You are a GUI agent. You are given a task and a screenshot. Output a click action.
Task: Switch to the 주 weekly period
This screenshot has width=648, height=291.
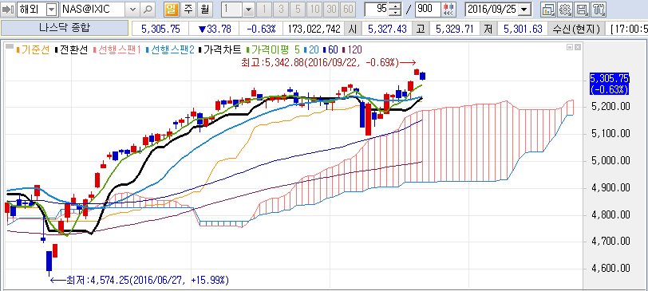coord(188,9)
